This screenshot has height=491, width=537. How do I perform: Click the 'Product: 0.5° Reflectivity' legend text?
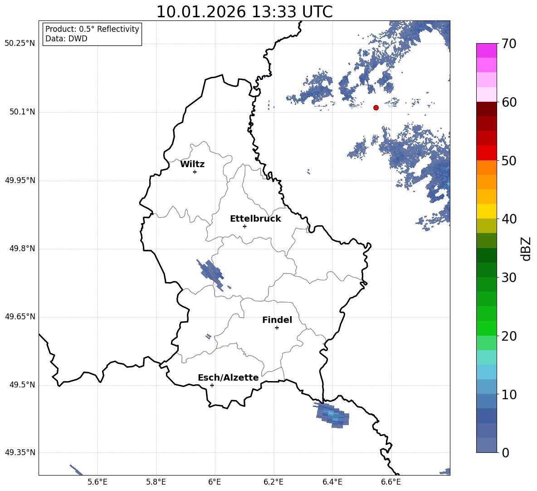coord(92,29)
